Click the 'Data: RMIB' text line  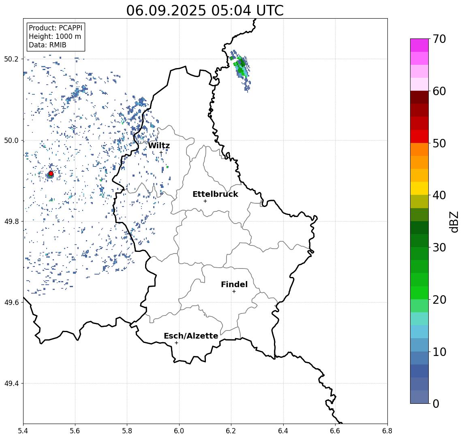[x=47, y=45]
